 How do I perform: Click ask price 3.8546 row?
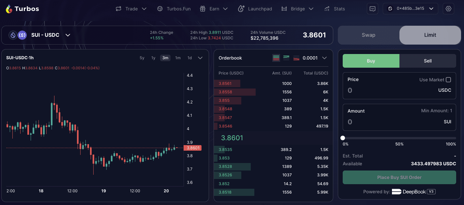pos(273,126)
